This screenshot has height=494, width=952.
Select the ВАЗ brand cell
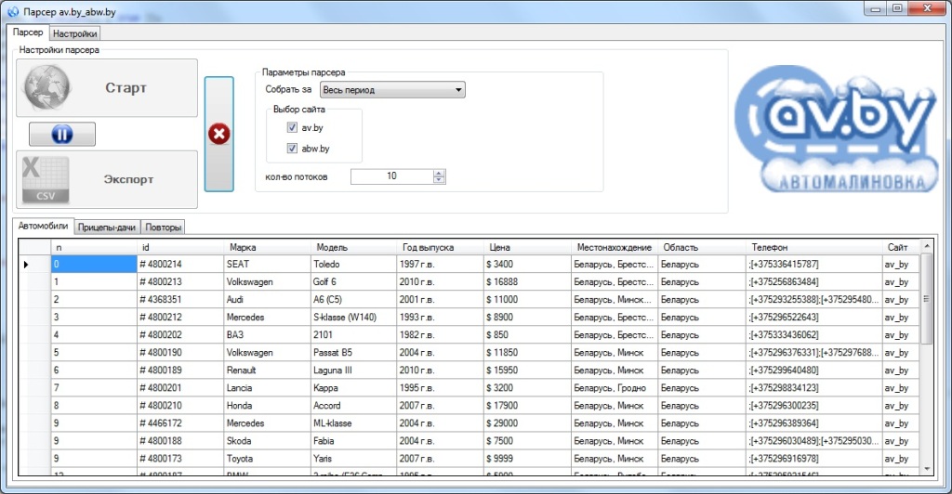267,334
